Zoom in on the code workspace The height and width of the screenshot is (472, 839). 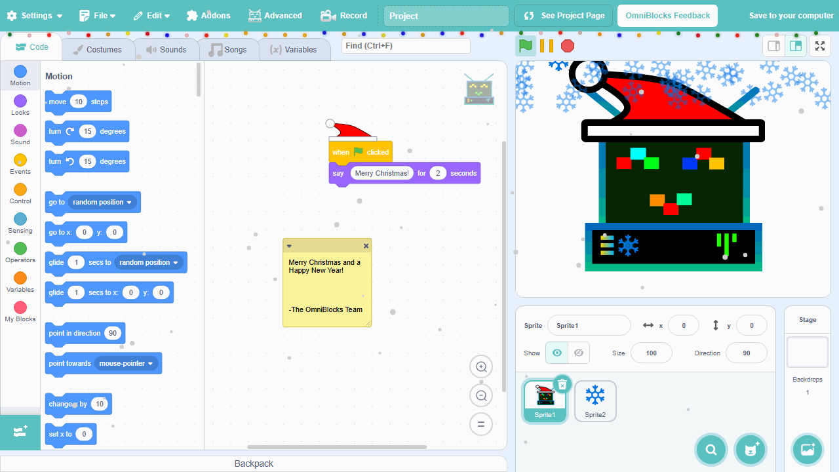481,366
